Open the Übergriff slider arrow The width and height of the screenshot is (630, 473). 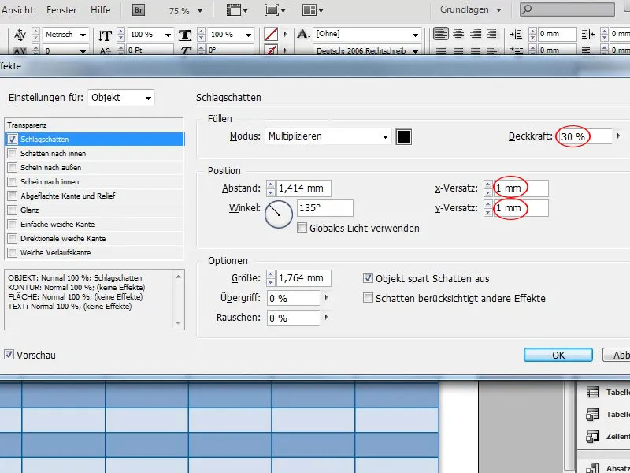[326, 298]
